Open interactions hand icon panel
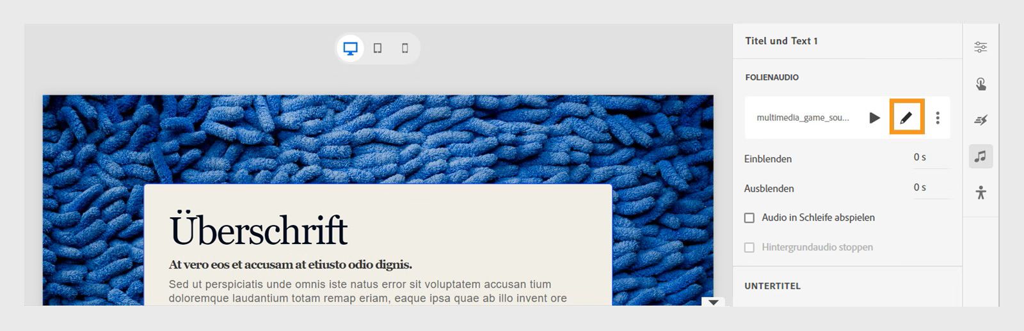The height and width of the screenshot is (331, 1024). click(980, 84)
